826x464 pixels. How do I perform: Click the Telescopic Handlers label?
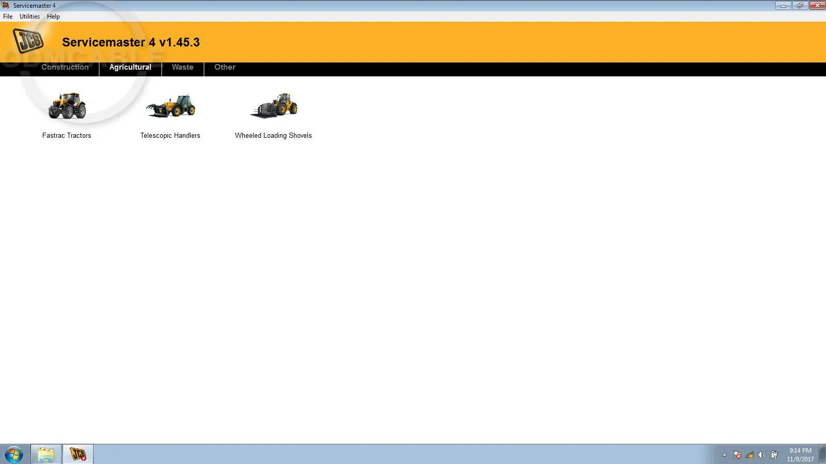(x=170, y=136)
